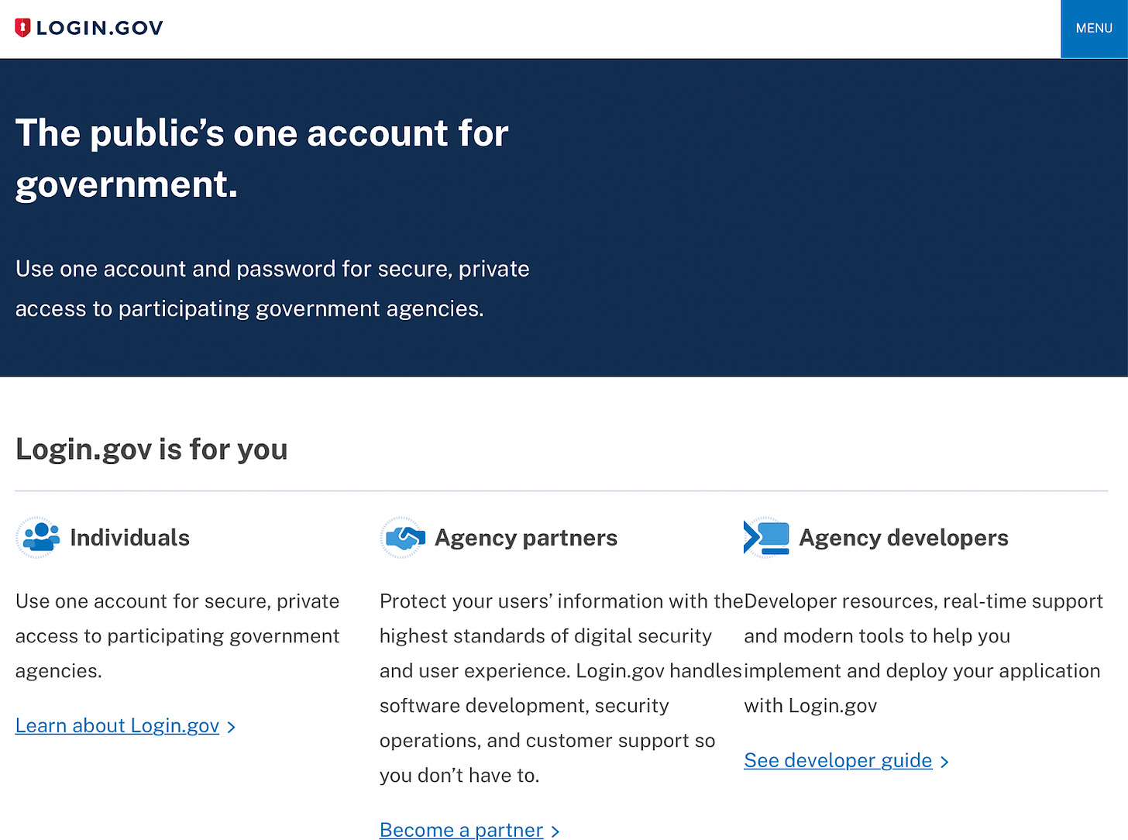Open the Become a partner link

coord(461,829)
